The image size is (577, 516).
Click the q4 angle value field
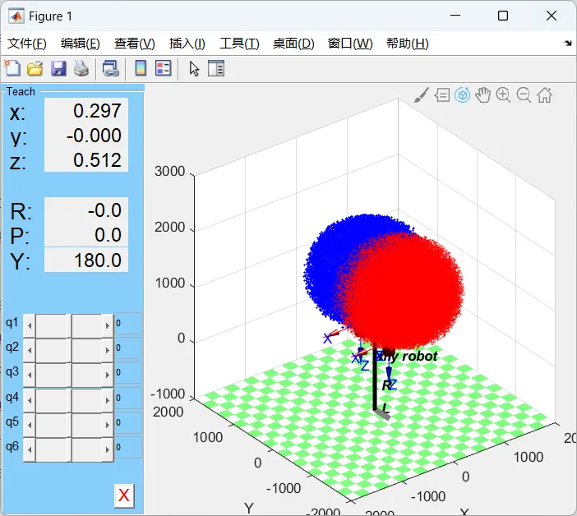[x=128, y=398]
